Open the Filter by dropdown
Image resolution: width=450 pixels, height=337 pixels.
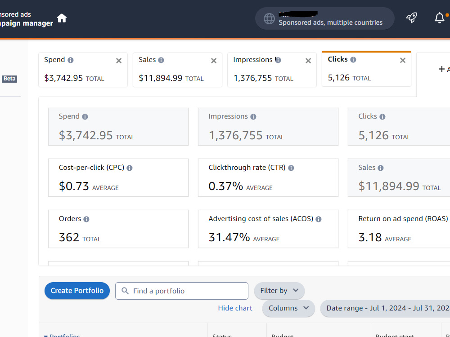[x=279, y=291]
